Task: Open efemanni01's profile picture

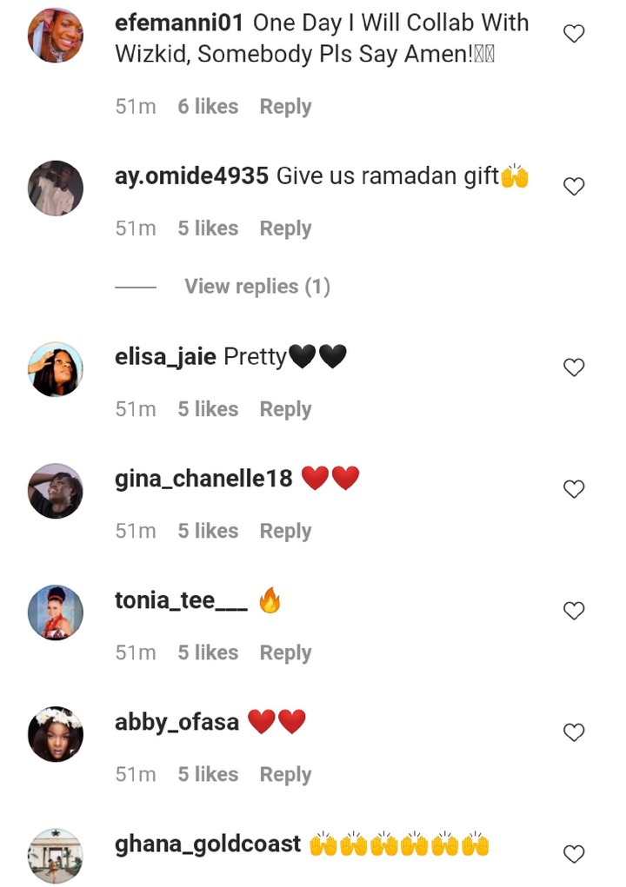Action: [x=56, y=35]
